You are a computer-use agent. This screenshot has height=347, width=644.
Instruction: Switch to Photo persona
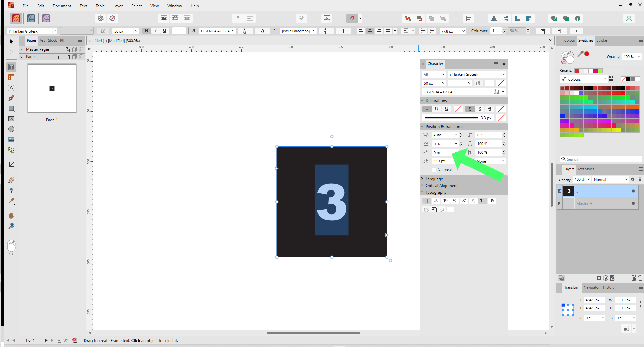point(46,18)
